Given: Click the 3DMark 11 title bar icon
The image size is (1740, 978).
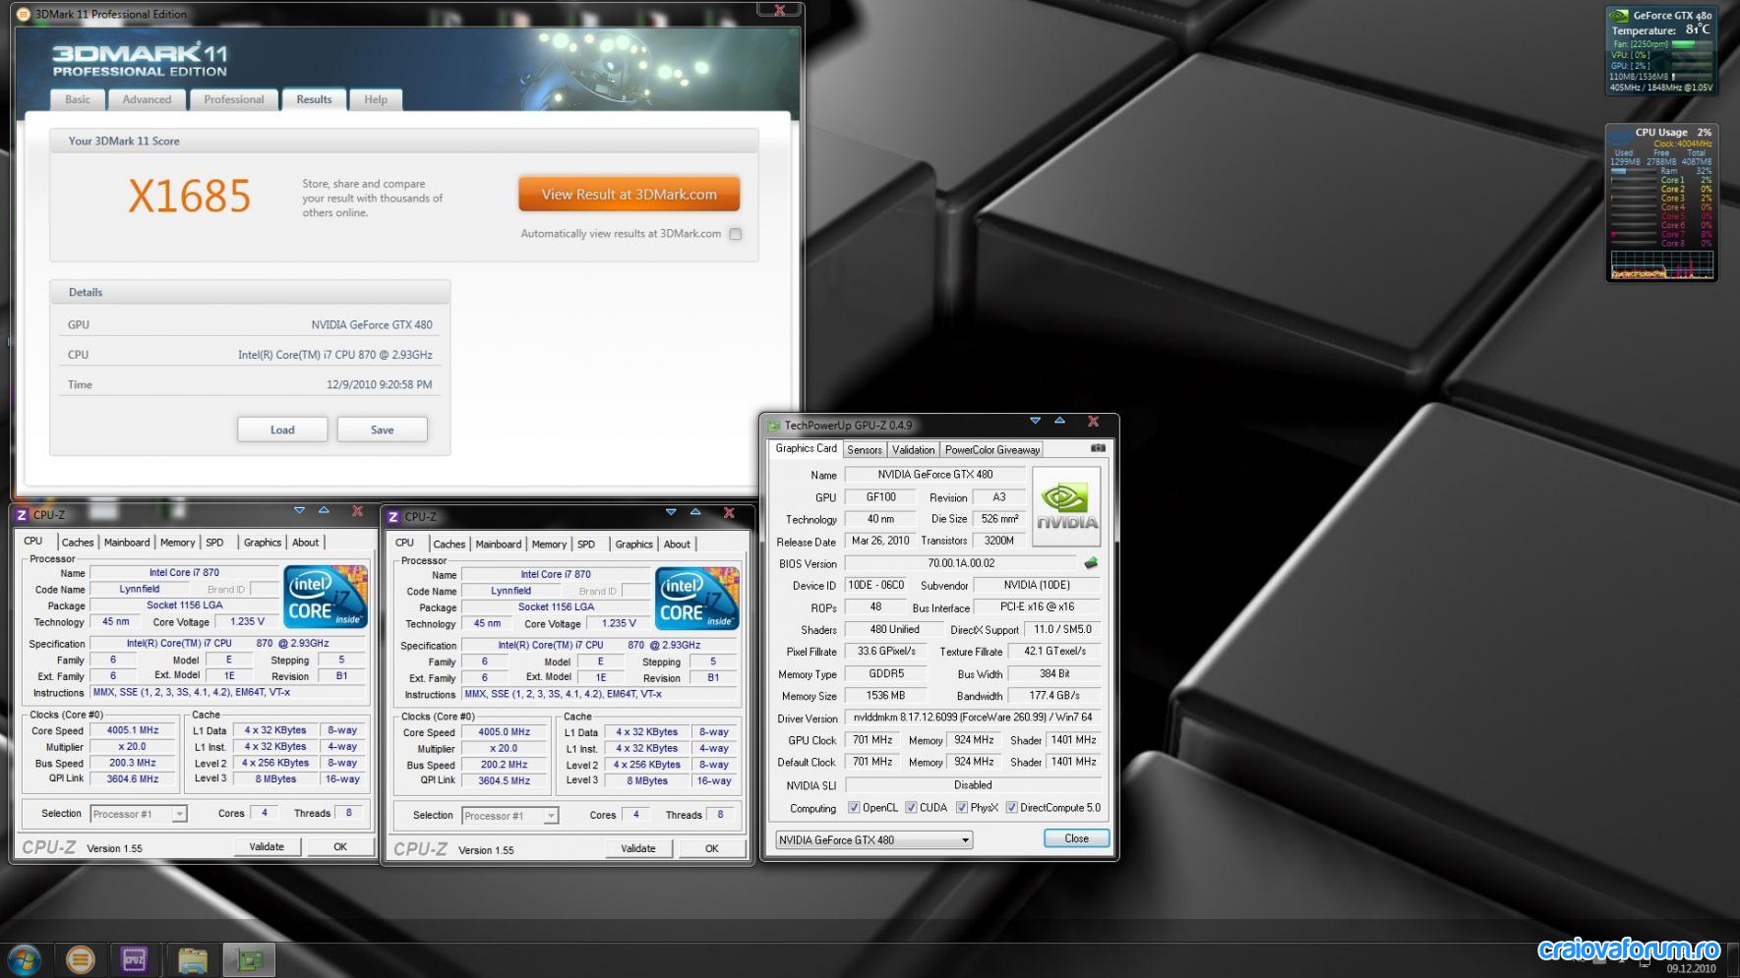Looking at the screenshot, I should click(24, 14).
